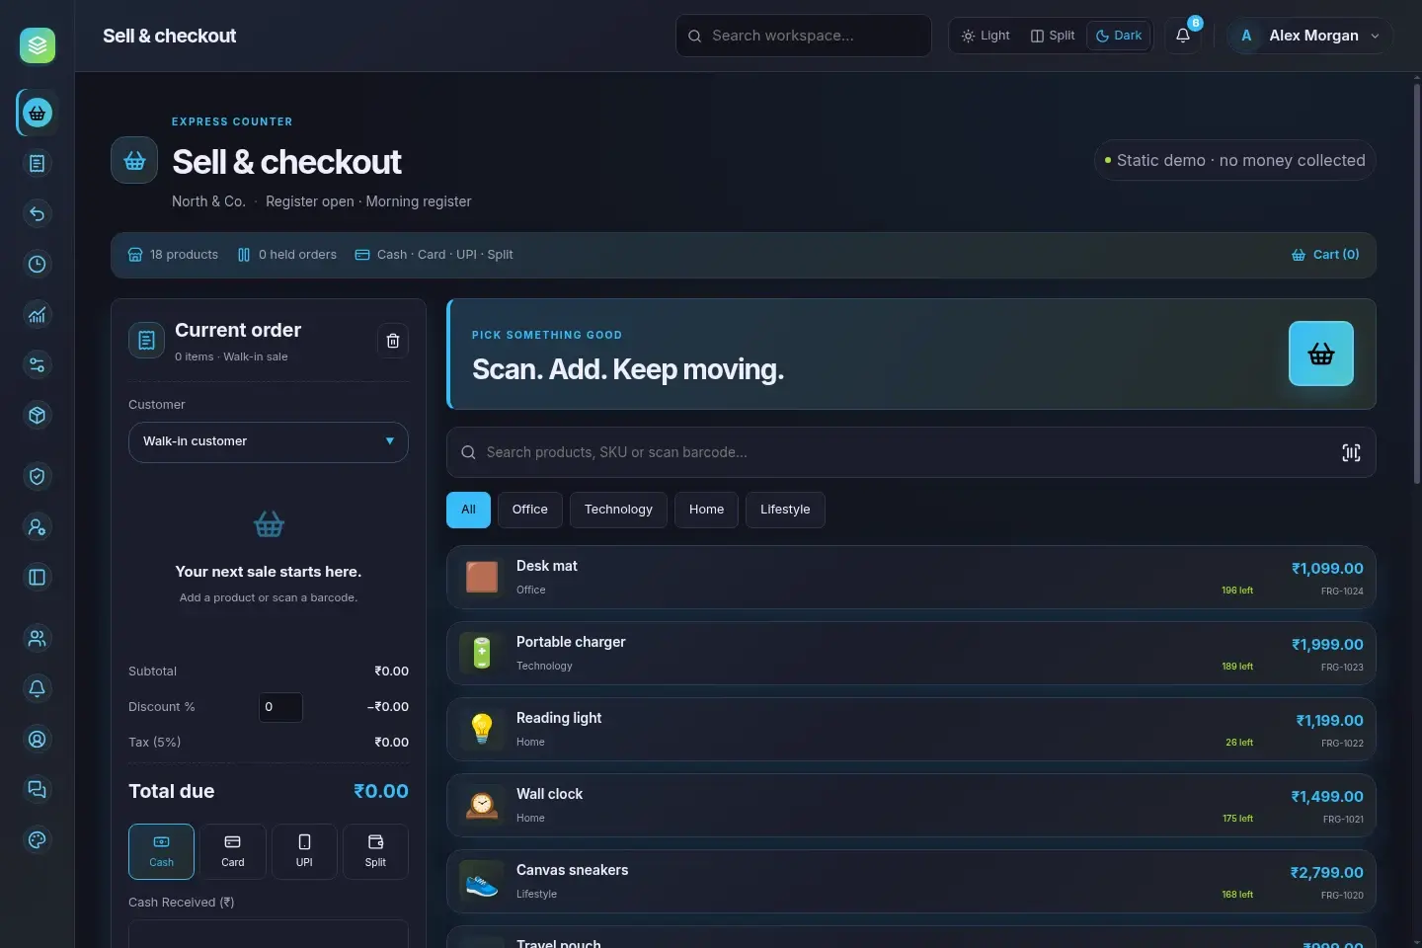Open the chart analytics sidebar icon
Image resolution: width=1422 pixels, height=948 pixels.
pos(38,315)
